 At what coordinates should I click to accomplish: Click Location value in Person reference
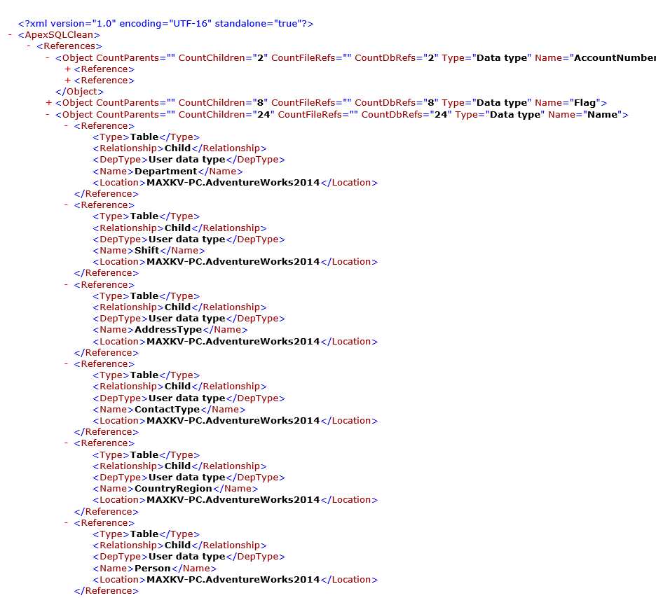(x=233, y=580)
